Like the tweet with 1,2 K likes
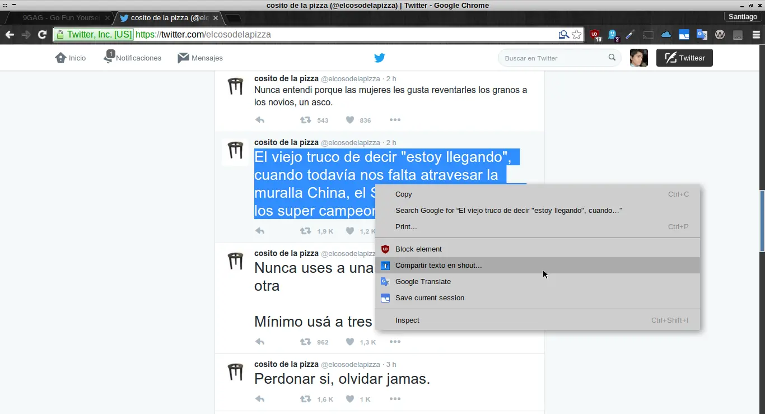Screen dimensions: 765x414 click(x=349, y=231)
